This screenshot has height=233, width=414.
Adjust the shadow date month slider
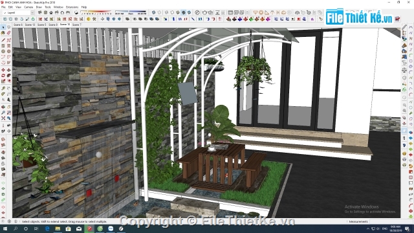coord(96,12)
